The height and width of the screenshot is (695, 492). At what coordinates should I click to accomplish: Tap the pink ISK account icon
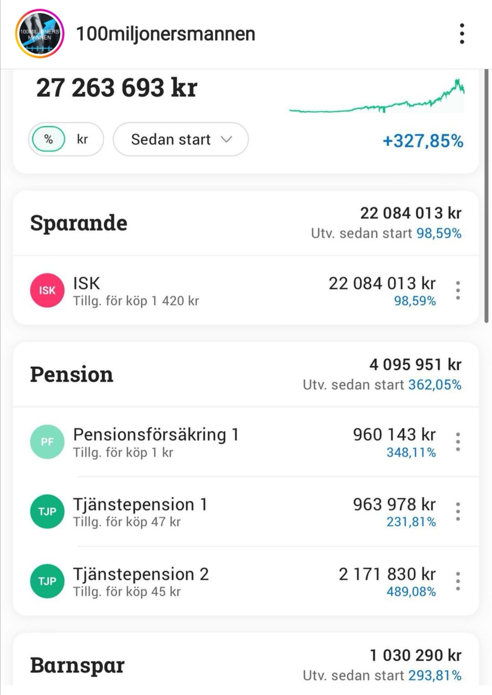[x=47, y=290]
